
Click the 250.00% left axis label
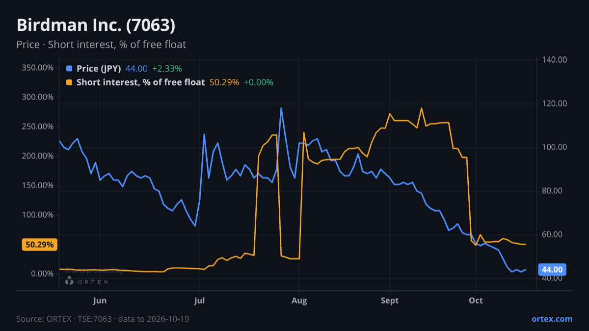click(38, 127)
